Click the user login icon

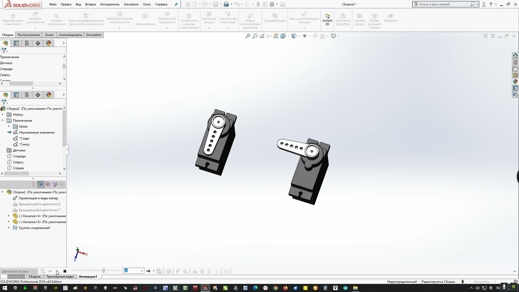pos(484,4)
